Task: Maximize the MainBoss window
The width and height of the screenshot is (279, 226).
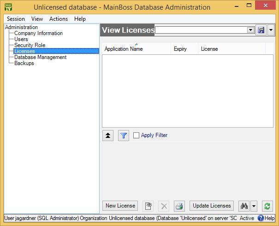Action: point(249,6)
